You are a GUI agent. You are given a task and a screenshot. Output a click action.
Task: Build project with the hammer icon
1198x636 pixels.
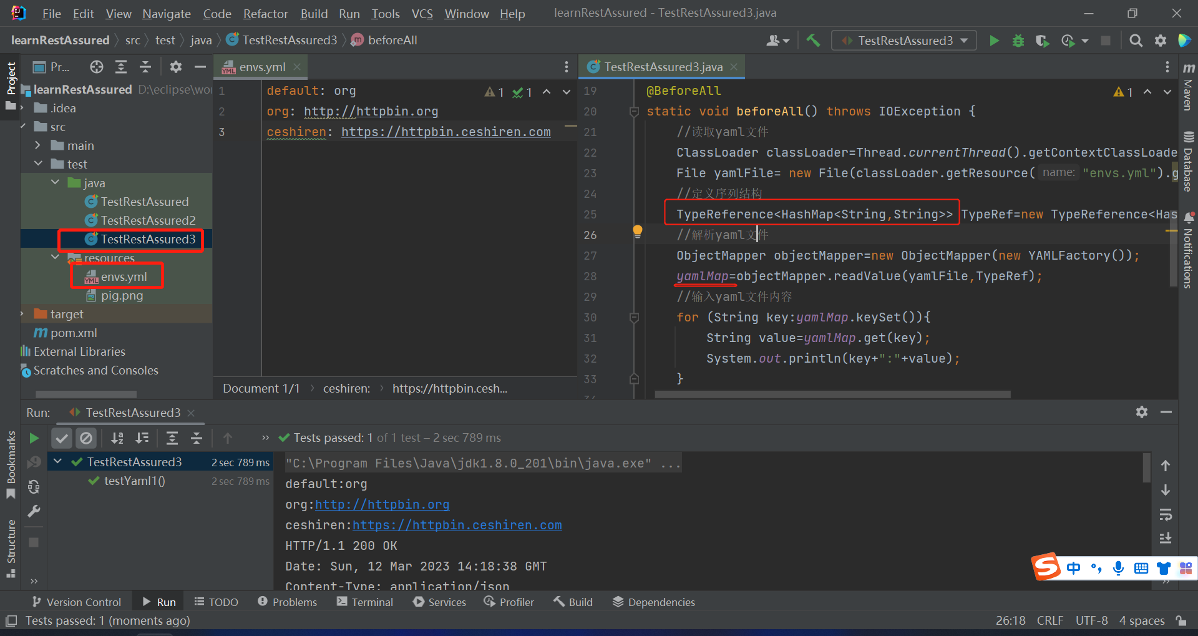pos(813,41)
